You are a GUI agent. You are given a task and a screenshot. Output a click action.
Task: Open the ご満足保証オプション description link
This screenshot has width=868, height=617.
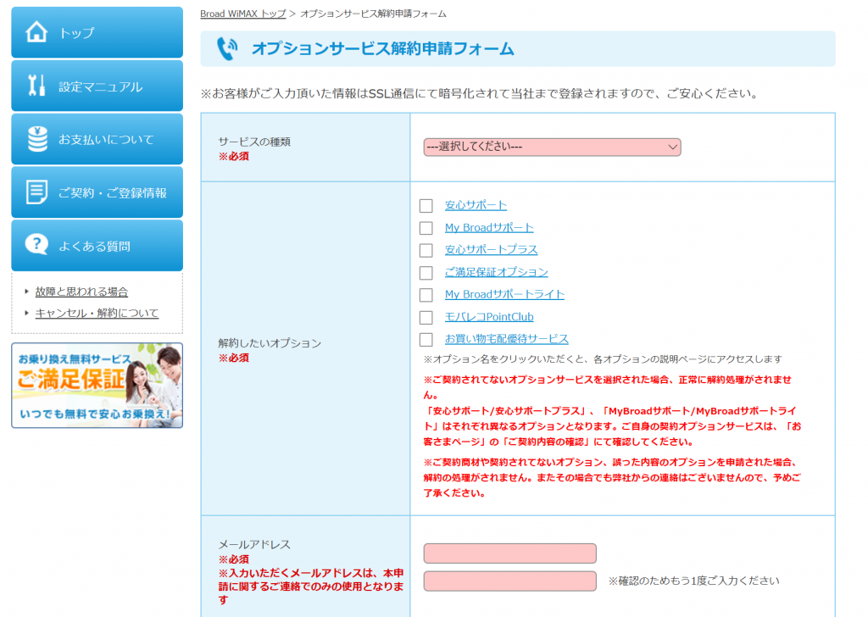(x=497, y=272)
